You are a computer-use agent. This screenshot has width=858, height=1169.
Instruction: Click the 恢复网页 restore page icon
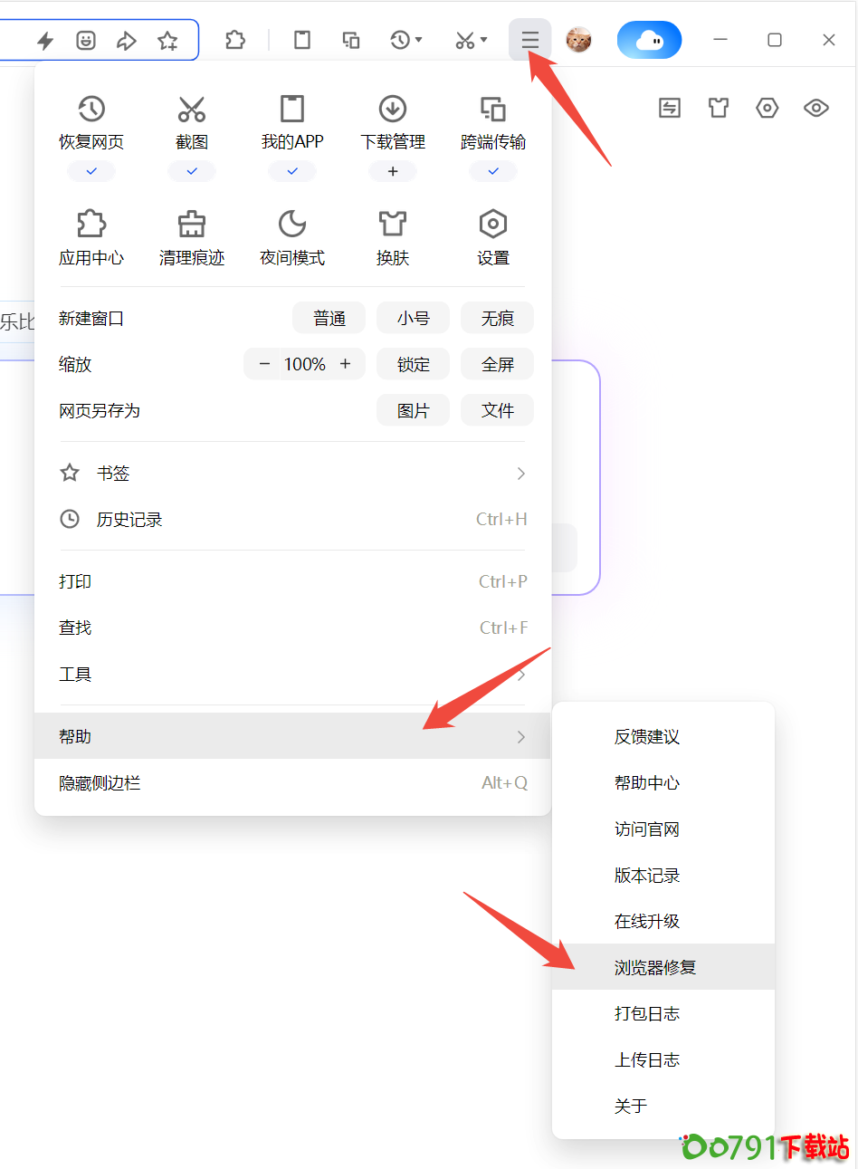91,110
